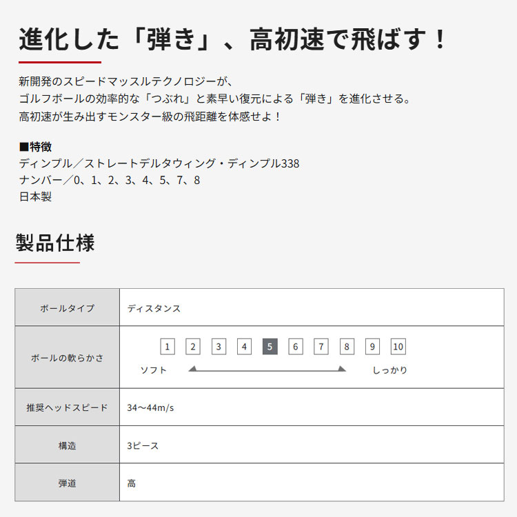Screen dimensions: 517x517
Task: Select softness level 10 box
Action: pos(398,347)
